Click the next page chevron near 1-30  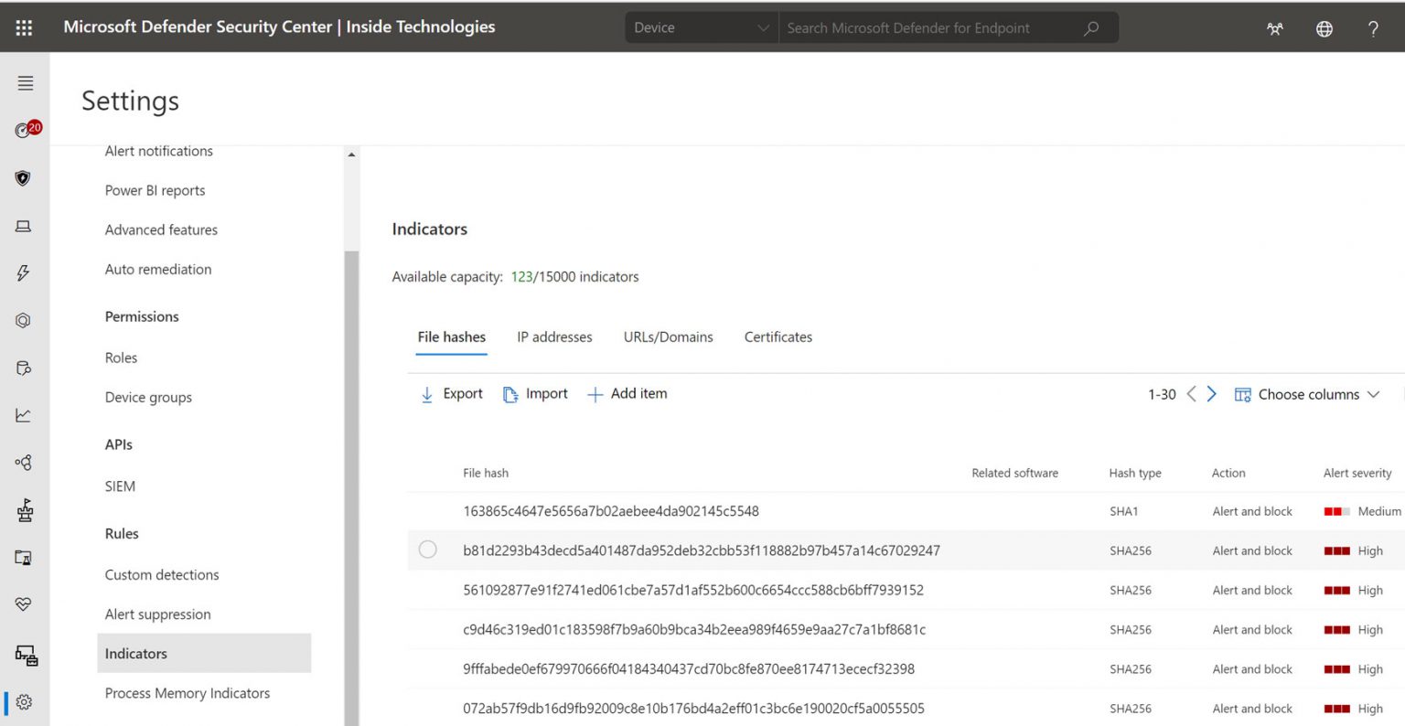[x=1211, y=393]
